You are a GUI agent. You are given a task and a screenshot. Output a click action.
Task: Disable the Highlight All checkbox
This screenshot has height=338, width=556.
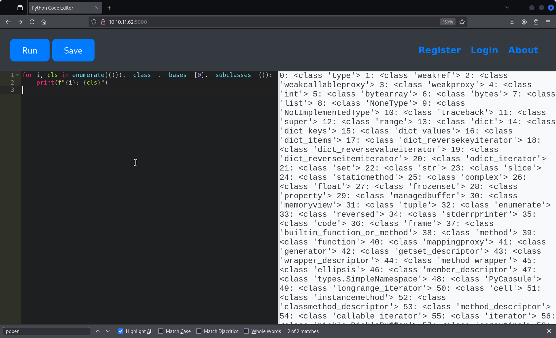(x=121, y=331)
